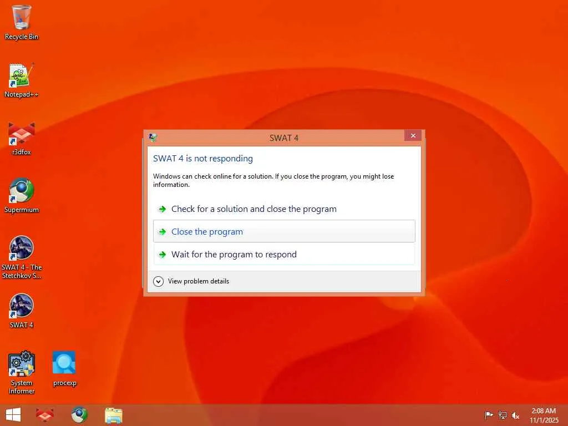568x426 pixels.
Task: Select the SWAT 4 desktop shortcut
Action: [22, 311]
